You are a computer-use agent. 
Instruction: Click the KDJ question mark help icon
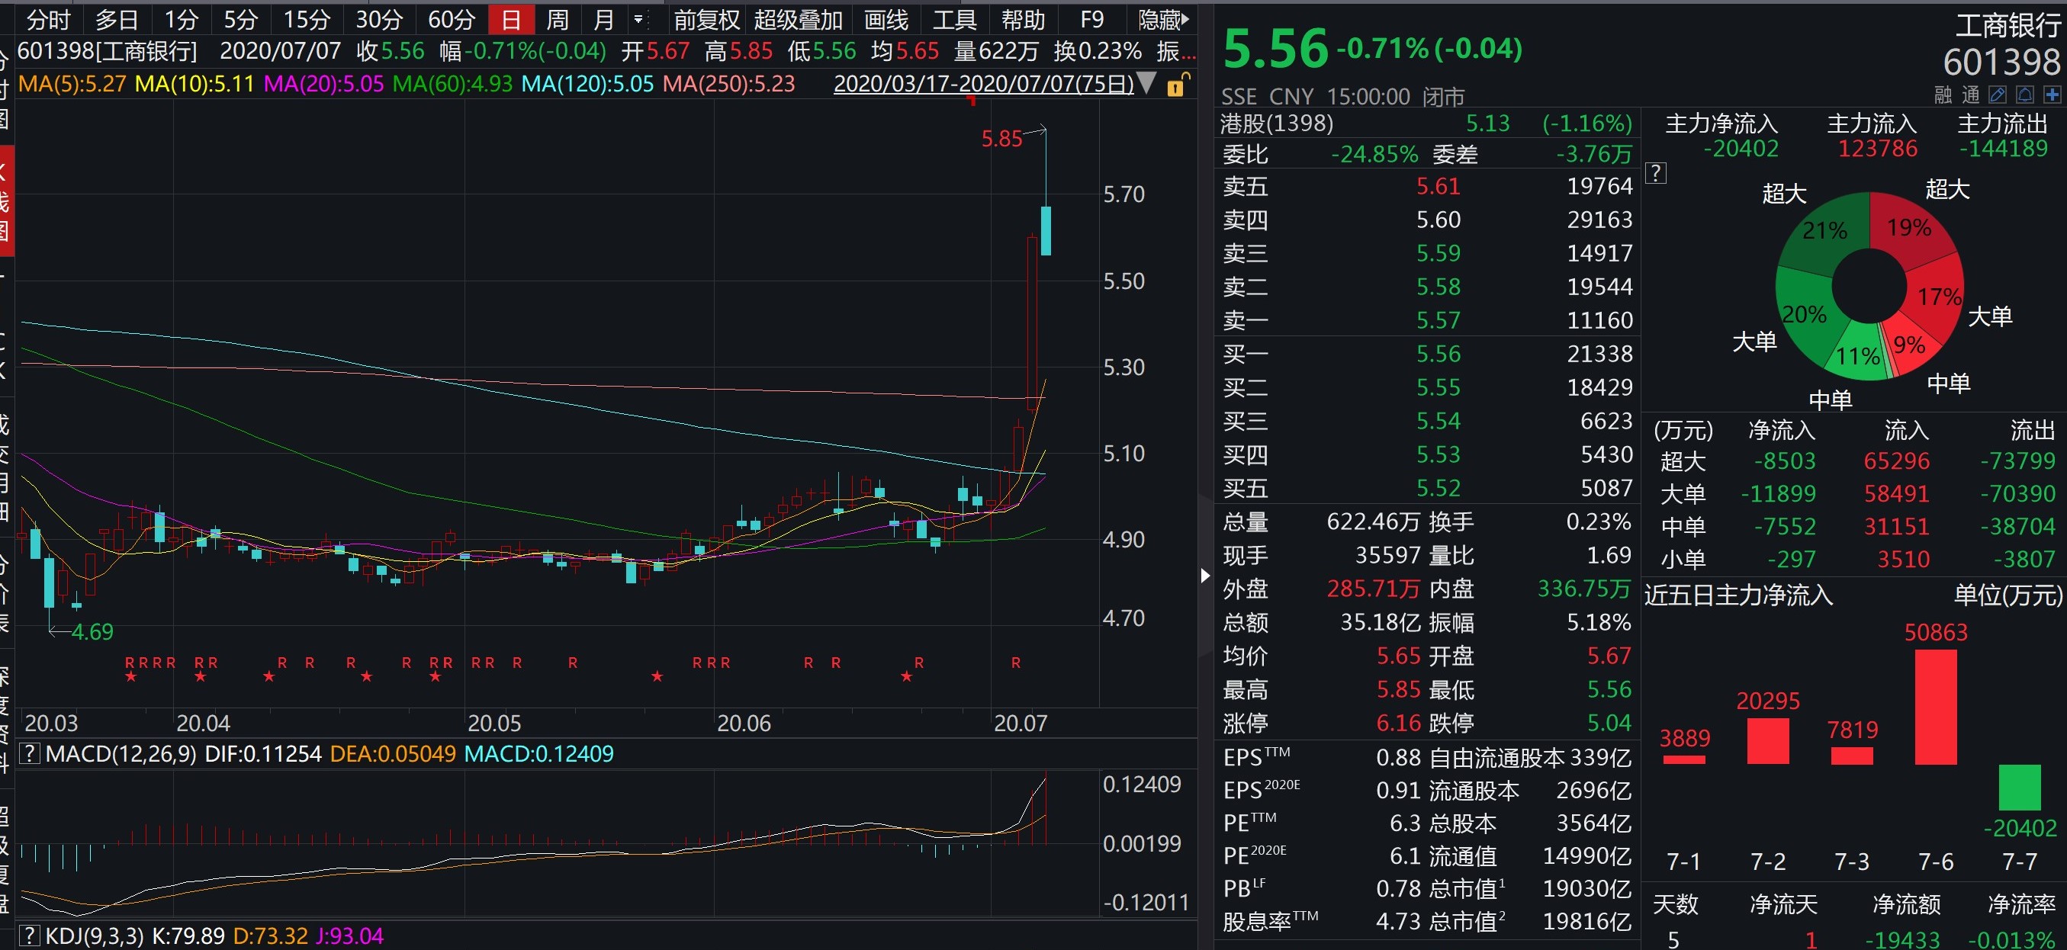[29, 936]
